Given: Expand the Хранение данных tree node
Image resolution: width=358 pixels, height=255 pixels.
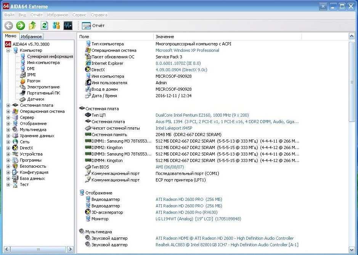Looking at the screenshot, I should coord(8,136).
